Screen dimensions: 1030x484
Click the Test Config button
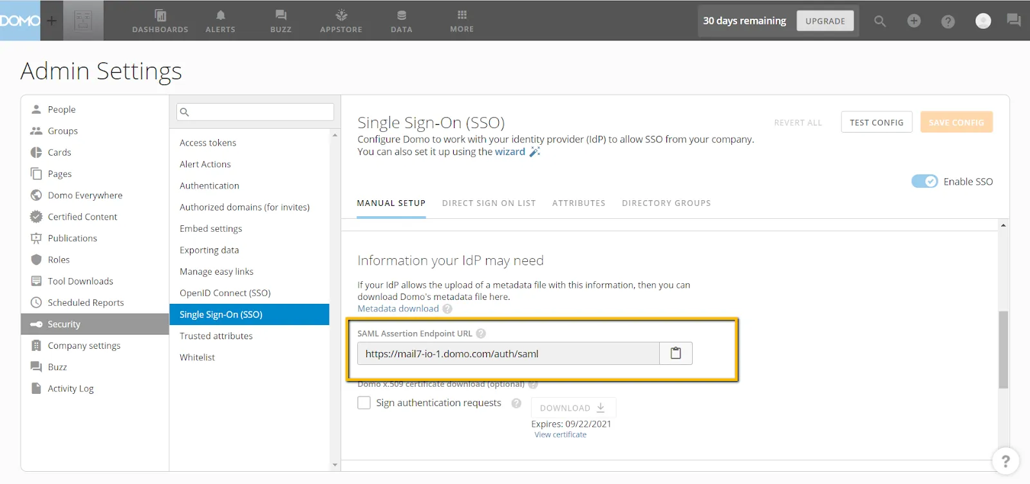(x=876, y=122)
